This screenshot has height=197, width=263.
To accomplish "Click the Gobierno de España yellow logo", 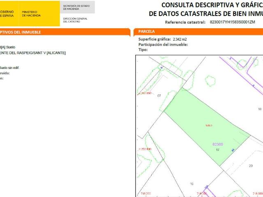I will coord(9,14).
